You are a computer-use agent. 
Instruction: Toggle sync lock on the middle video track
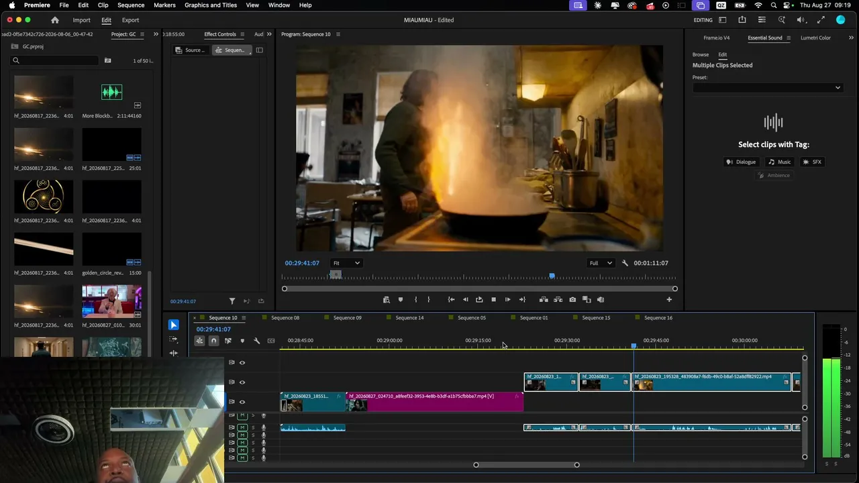tap(232, 382)
